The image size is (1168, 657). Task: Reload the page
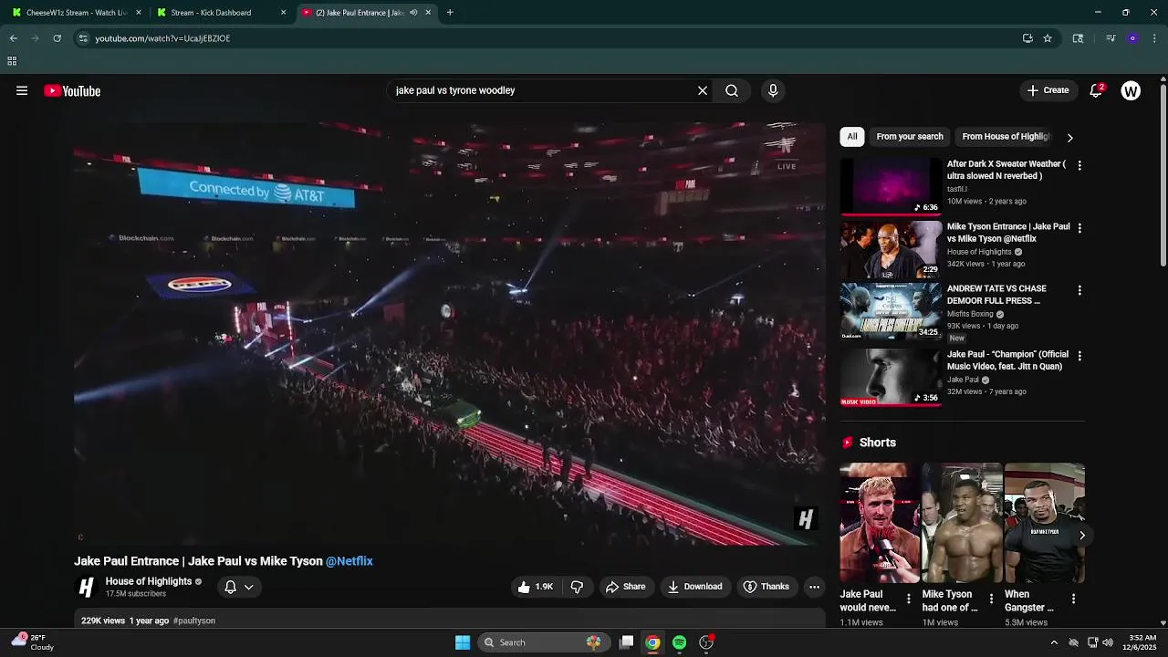pyautogui.click(x=57, y=38)
